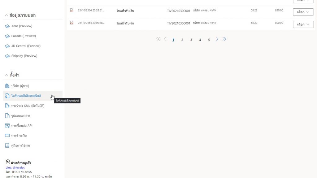Click the Line: @leceipt link
The image size is (317, 178).
(x=15, y=167)
